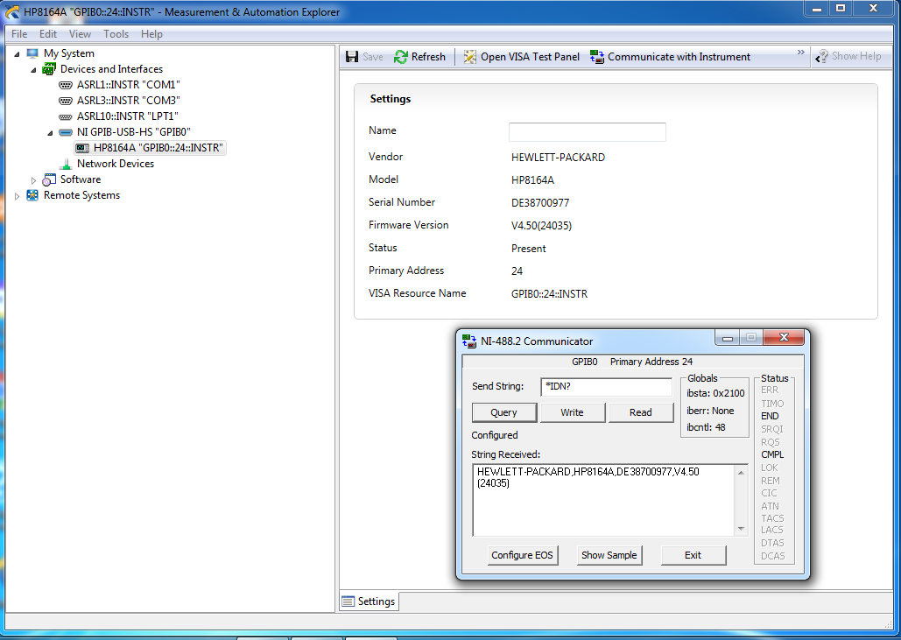
Task: Collapse the Devices and Interfaces node
Action: click(x=33, y=70)
